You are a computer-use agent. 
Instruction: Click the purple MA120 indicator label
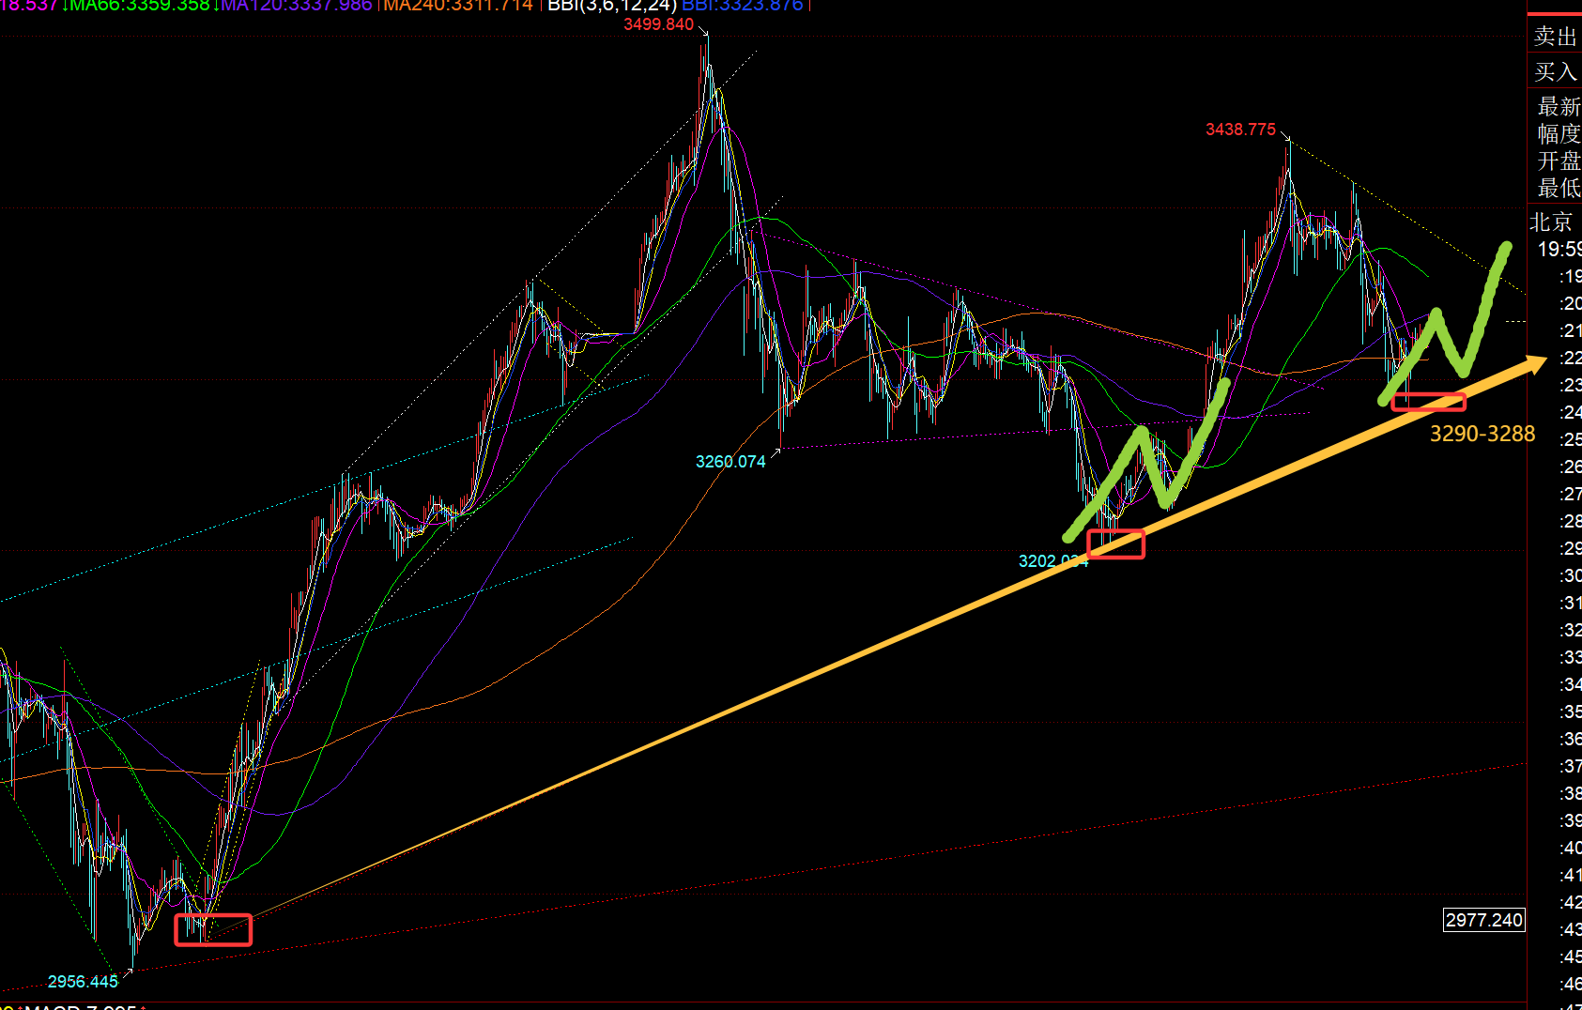click(297, 6)
